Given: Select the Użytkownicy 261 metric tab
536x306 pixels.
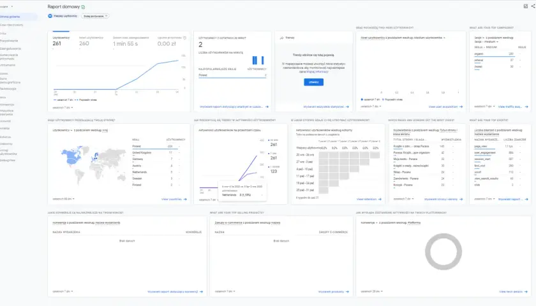Looking at the screenshot, I should [61, 41].
